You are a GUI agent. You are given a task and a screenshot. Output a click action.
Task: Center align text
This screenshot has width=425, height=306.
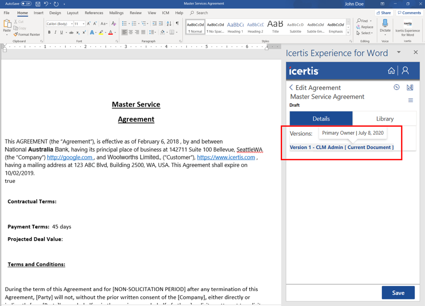(131, 32)
